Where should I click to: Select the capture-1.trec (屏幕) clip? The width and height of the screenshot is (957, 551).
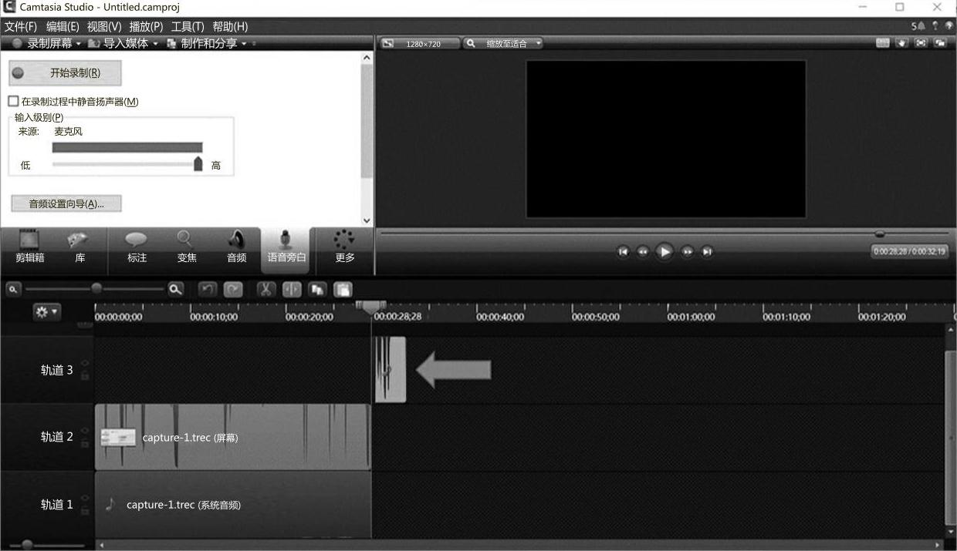[x=233, y=437]
